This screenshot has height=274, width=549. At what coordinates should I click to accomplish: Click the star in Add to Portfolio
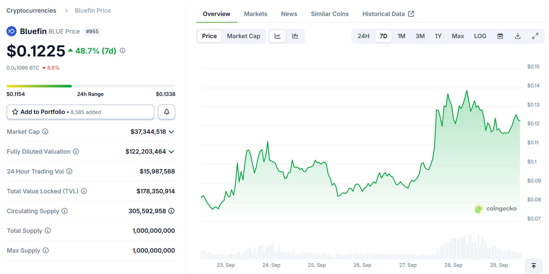pyautogui.click(x=15, y=112)
